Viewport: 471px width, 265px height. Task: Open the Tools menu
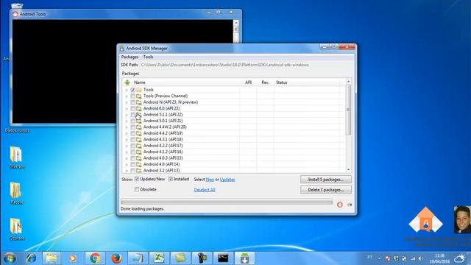148,57
